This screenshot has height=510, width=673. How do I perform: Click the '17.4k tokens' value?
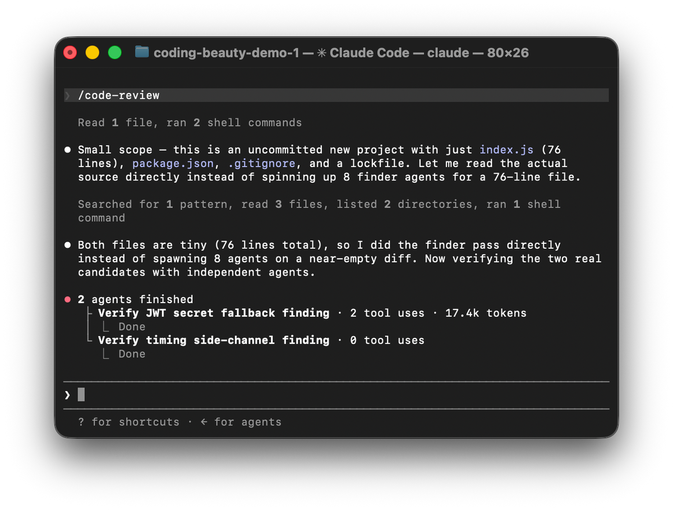click(486, 313)
